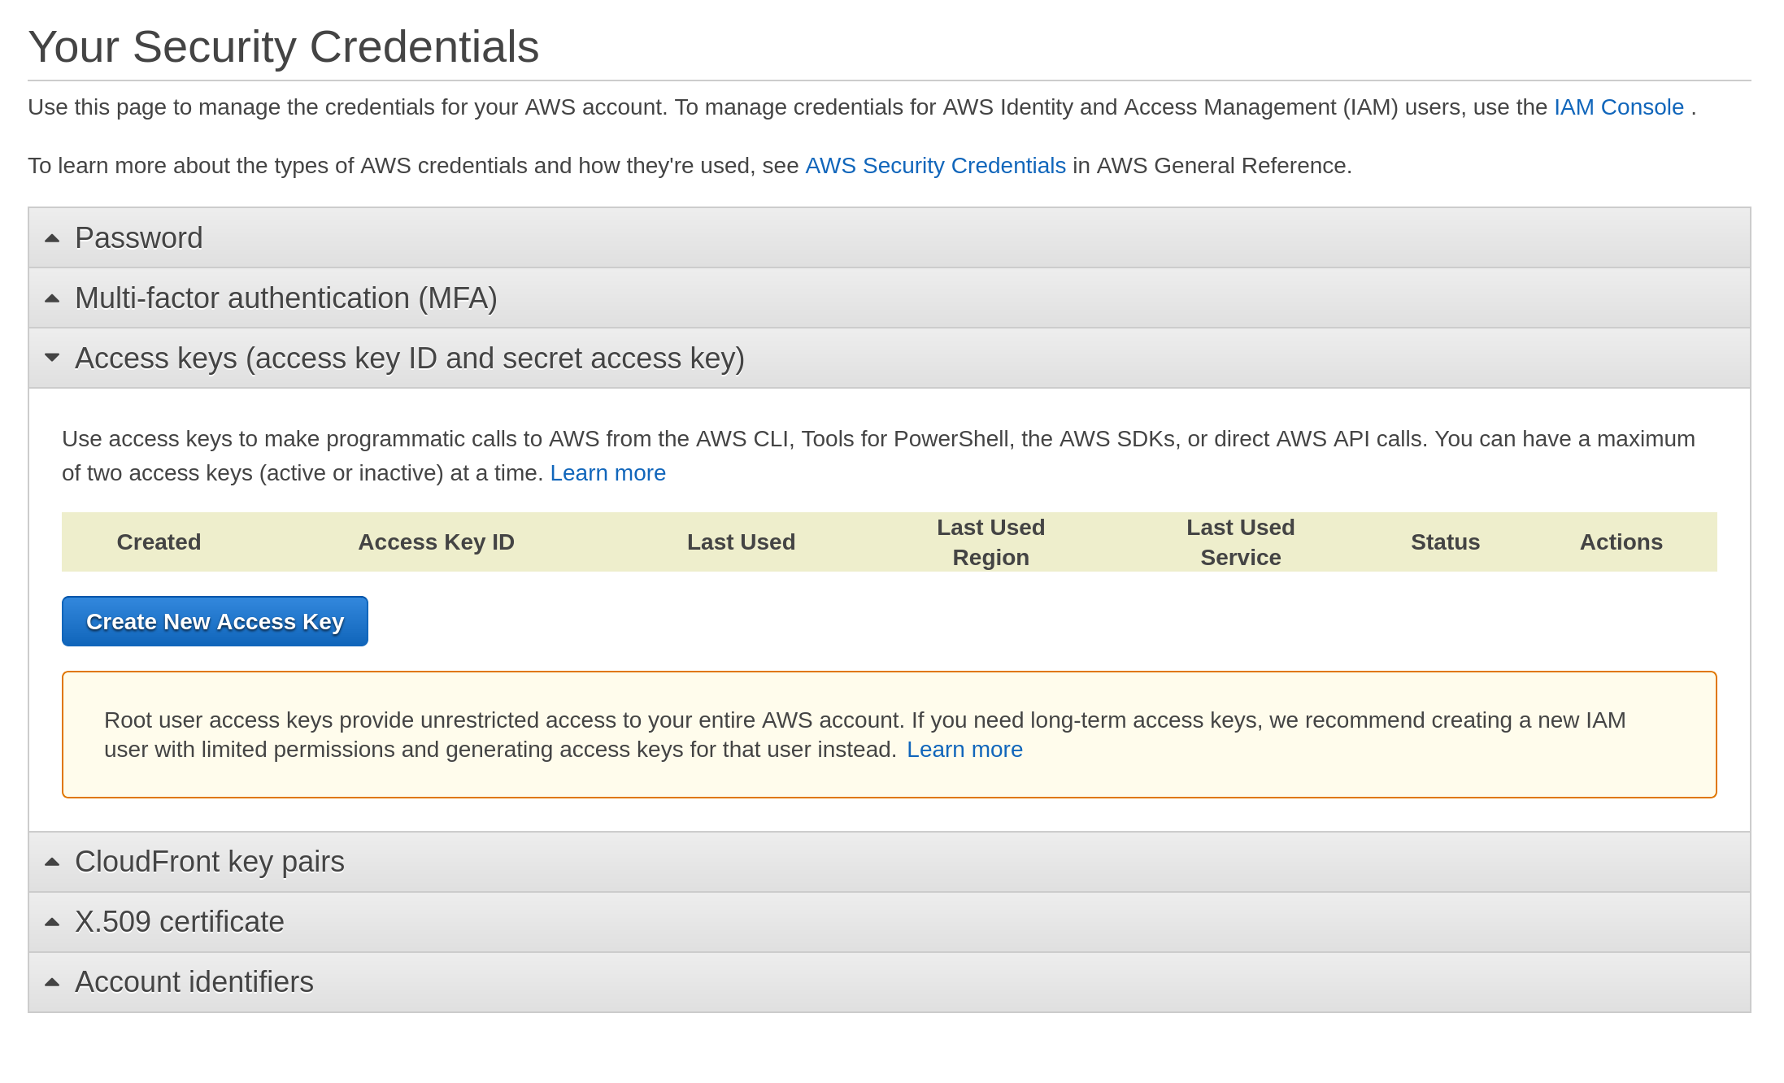Expand the X.509 certificate arrow
1784x1083 pixels.
pyautogui.click(x=52, y=922)
